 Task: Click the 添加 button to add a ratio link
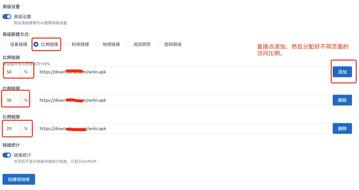point(343,72)
